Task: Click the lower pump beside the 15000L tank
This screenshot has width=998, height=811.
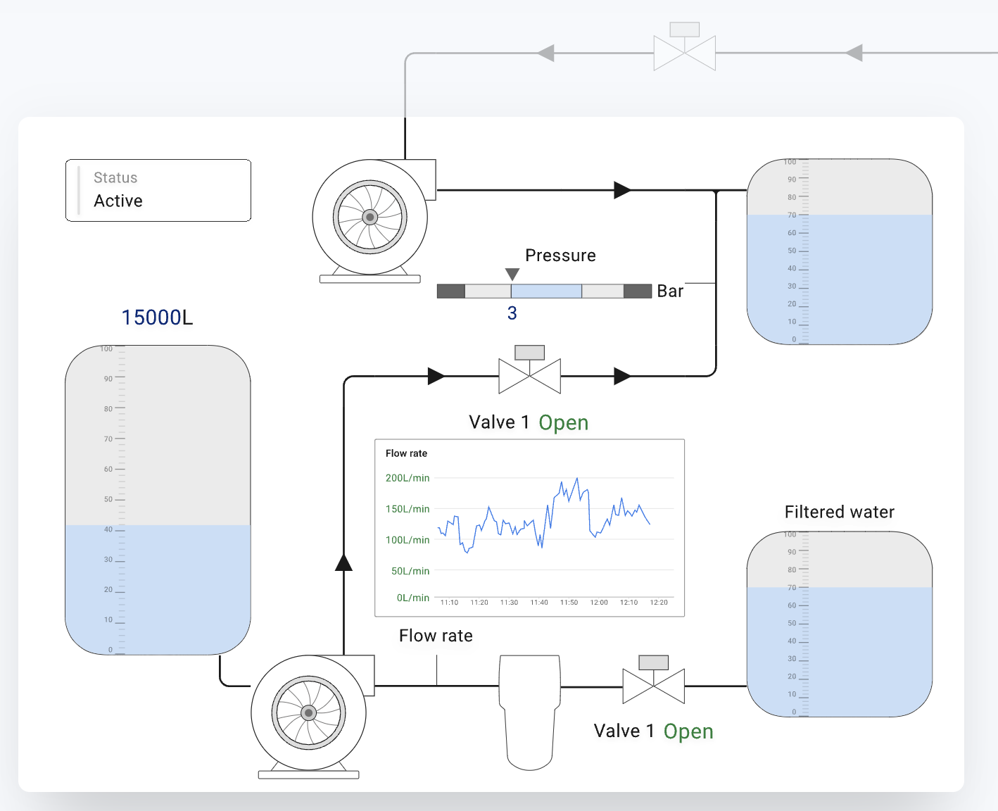Action: pyautogui.click(x=309, y=713)
